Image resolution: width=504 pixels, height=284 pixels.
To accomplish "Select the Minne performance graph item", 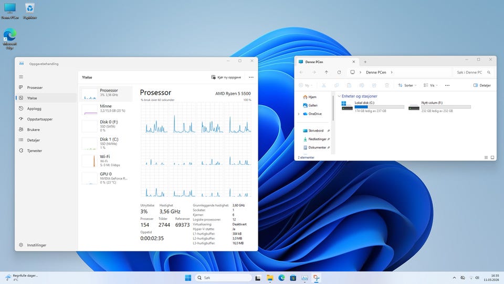I will 106,108.
